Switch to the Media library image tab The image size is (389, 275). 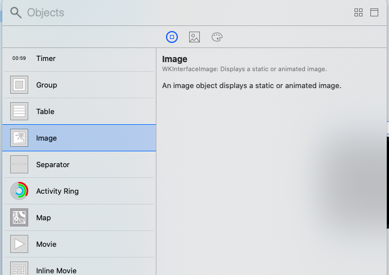[x=194, y=37]
